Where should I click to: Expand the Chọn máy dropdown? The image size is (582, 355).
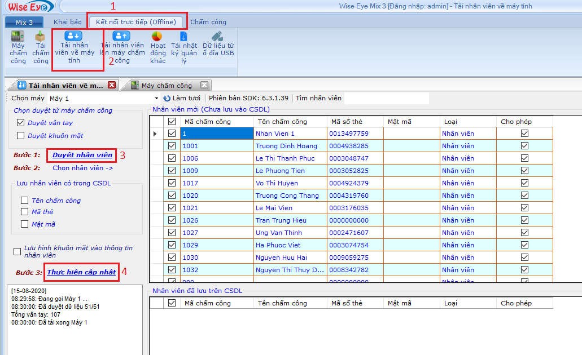156,98
